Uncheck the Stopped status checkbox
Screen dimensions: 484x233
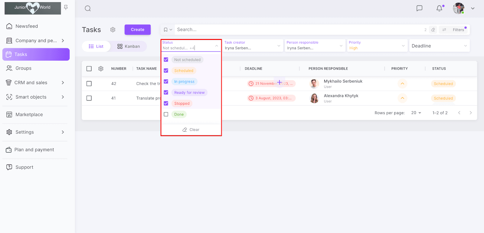(x=166, y=103)
